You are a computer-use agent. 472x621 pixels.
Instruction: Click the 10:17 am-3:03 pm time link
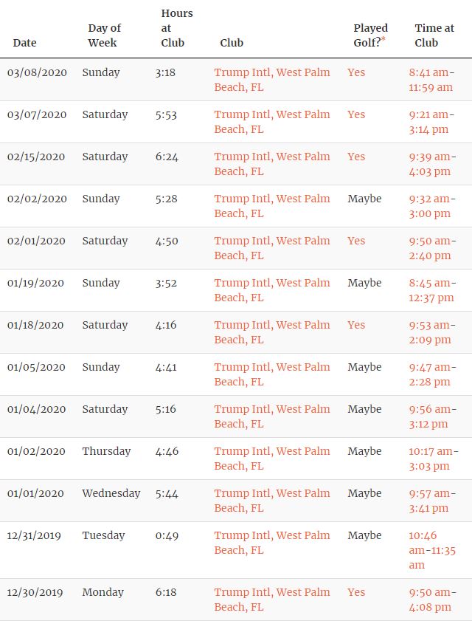[433, 459]
